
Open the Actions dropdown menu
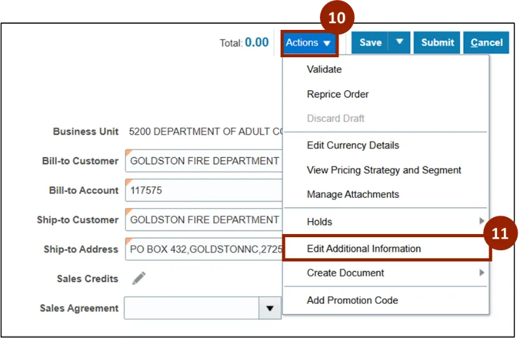pyautogui.click(x=309, y=43)
